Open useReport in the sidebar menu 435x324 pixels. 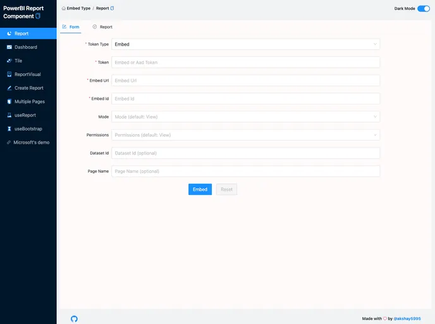point(25,115)
